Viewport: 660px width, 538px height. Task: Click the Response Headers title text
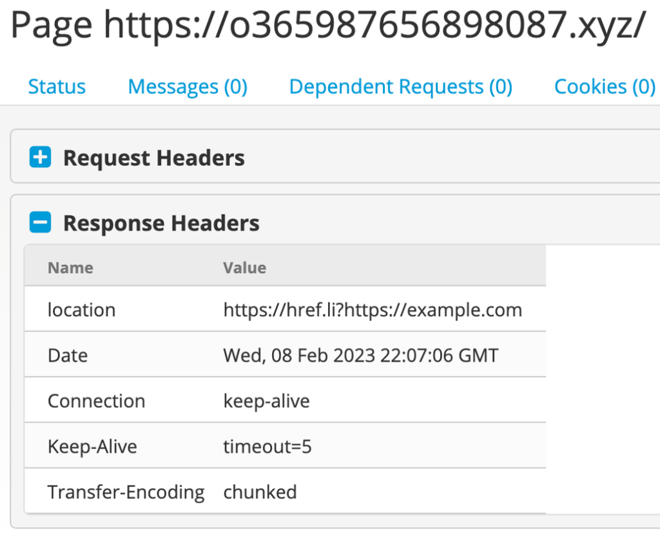click(x=160, y=223)
